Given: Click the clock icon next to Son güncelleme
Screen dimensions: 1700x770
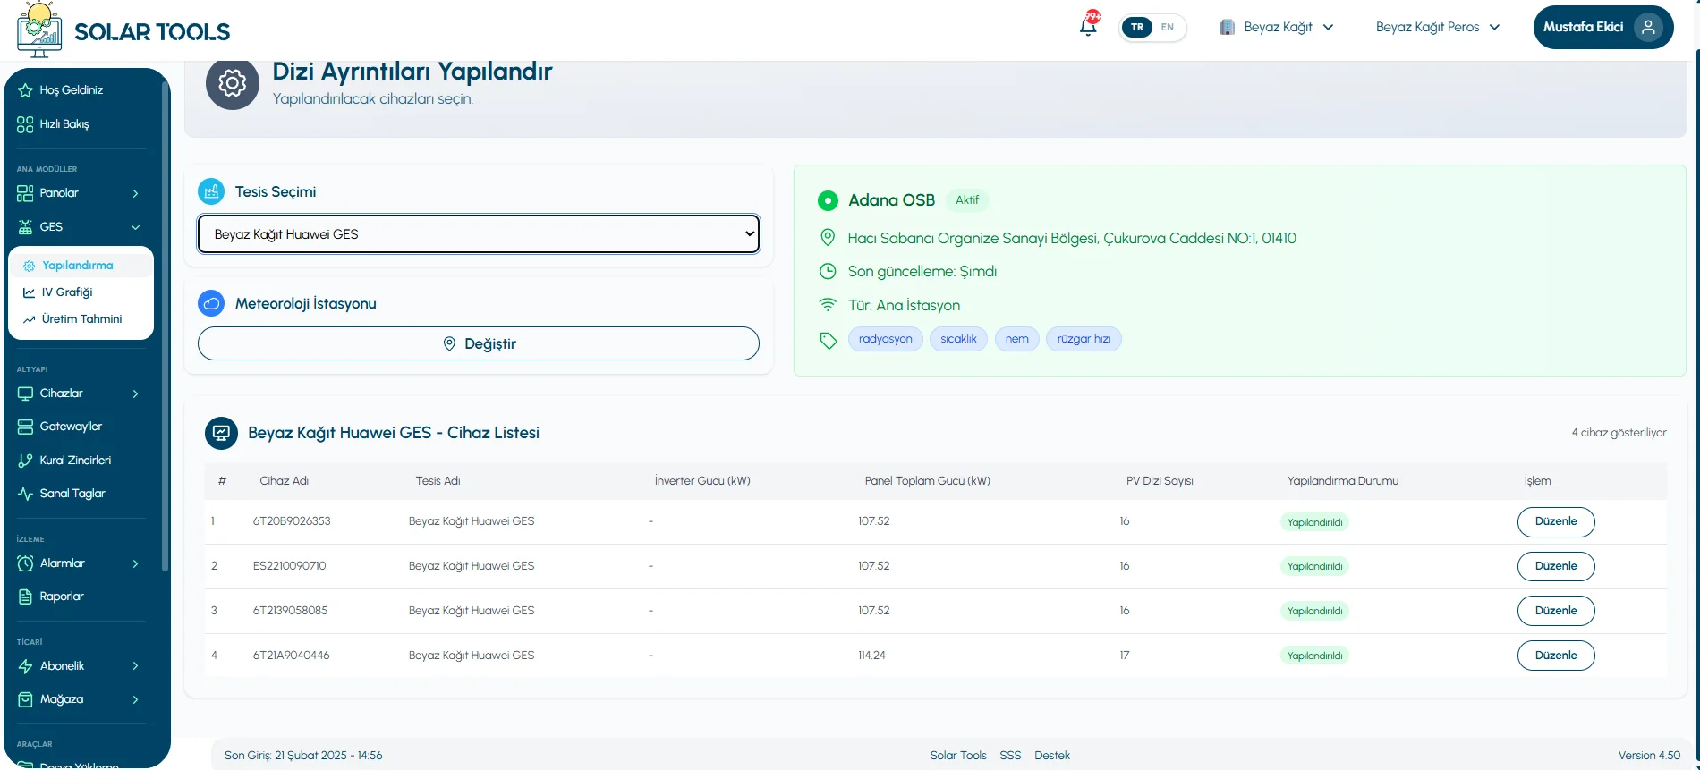Looking at the screenshot, I should click(828, 271).
